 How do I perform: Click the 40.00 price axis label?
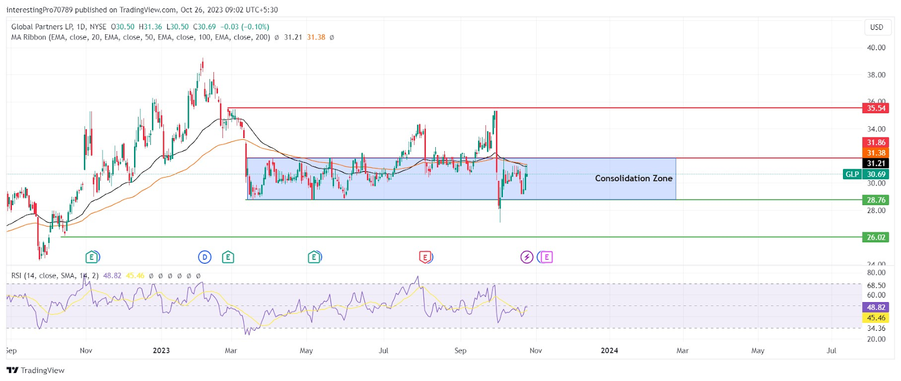pos(876,48)
